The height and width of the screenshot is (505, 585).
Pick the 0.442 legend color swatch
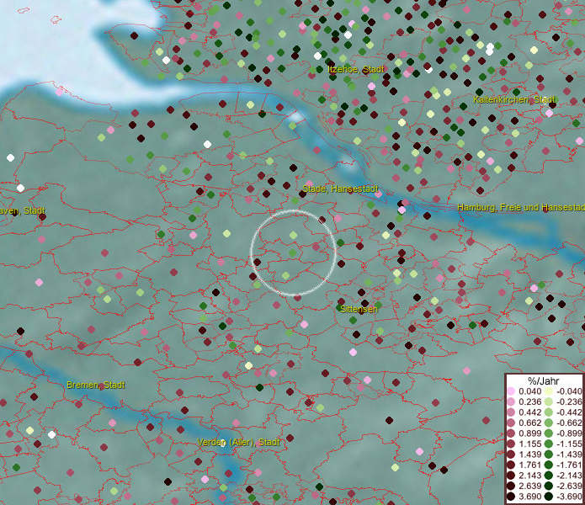(511, 412)
